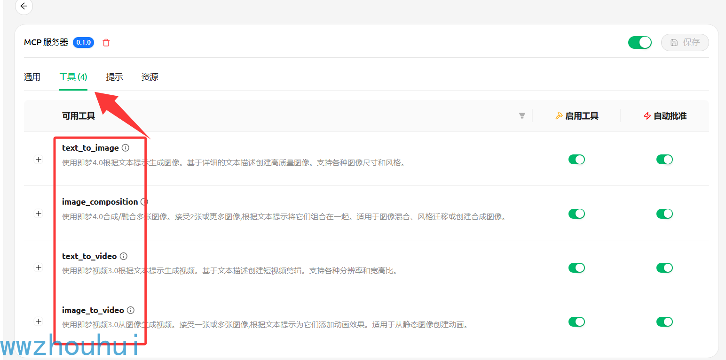Turn off auto-approve for text_to_video
Screen dimensions: 726x360
[664, 268]
